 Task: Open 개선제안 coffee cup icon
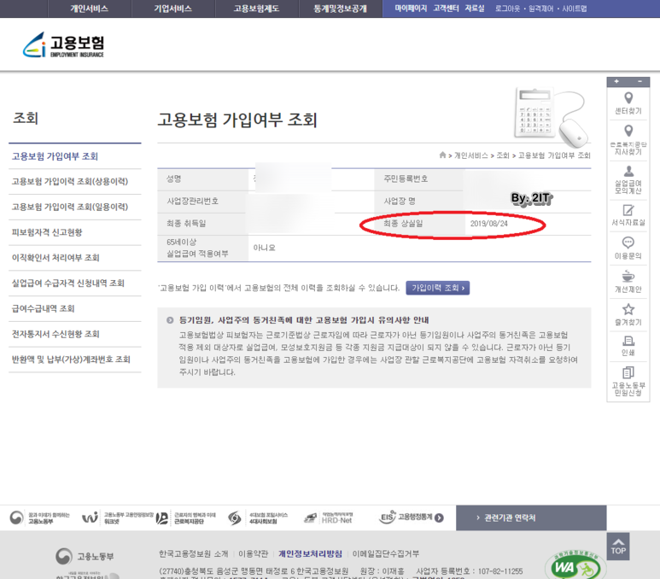pyautogui.click(x=628, y=276)
